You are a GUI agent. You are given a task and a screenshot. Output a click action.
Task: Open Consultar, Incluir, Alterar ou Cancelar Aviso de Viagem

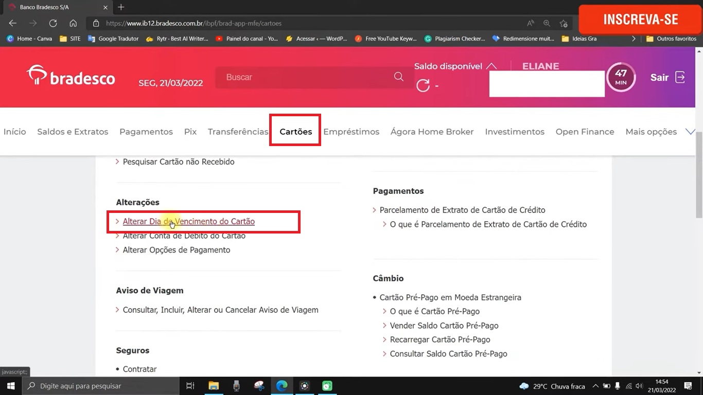[220, 310]
